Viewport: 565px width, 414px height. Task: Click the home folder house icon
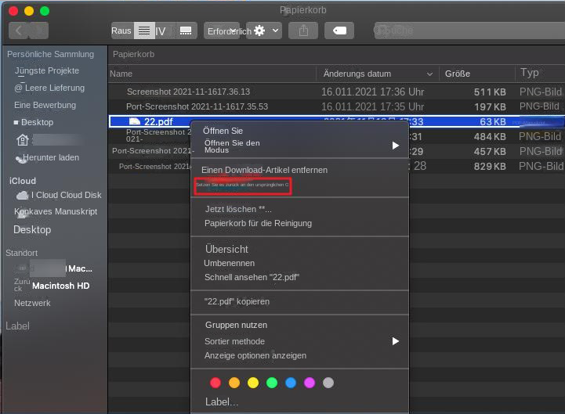click(x=23, y=139)
